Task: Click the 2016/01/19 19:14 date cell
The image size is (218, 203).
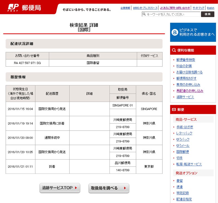Action: click(x=20, y=123)
